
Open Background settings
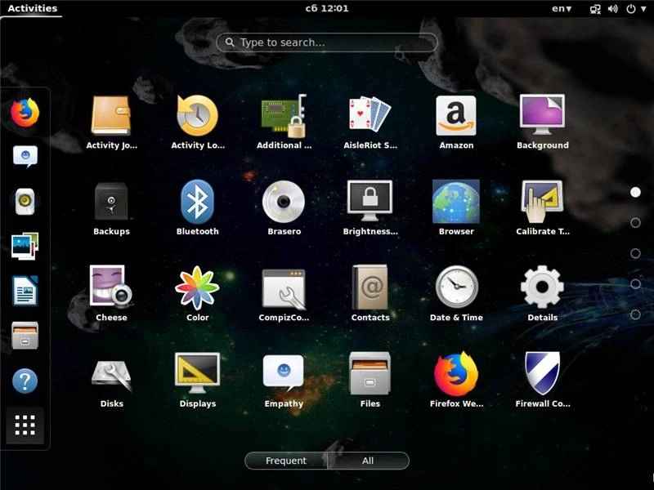pos(543,122)
